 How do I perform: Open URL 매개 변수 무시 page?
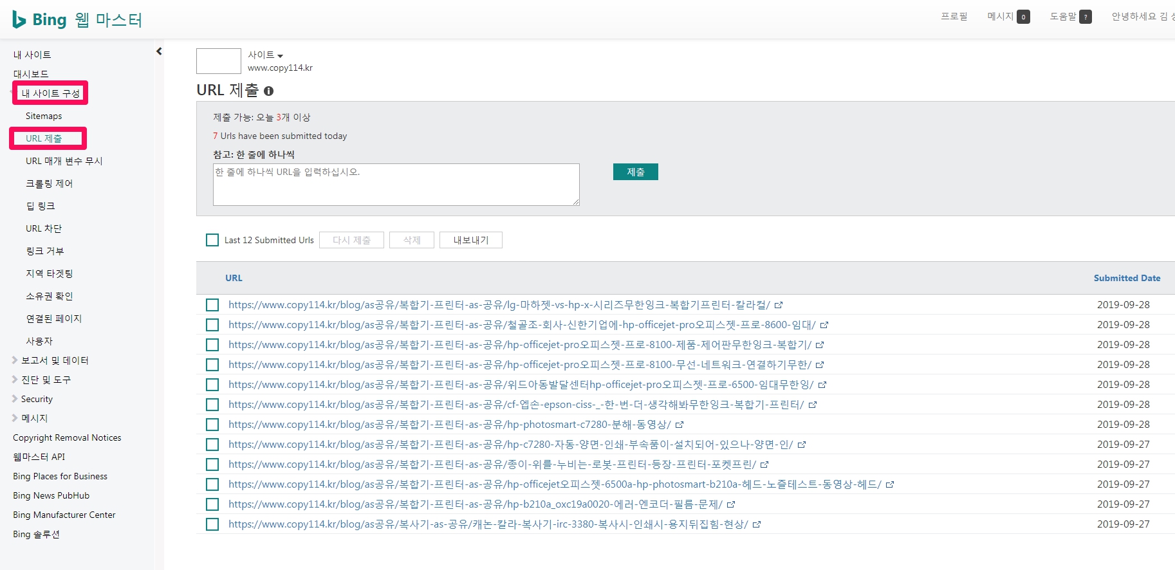click(64, 161)
